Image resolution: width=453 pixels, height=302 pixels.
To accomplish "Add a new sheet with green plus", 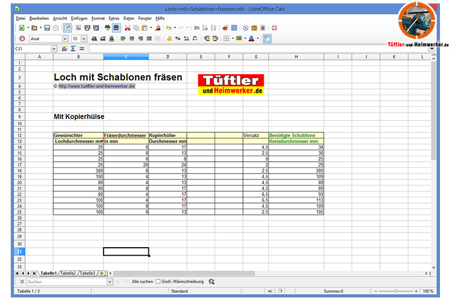I will click(101, 273).
